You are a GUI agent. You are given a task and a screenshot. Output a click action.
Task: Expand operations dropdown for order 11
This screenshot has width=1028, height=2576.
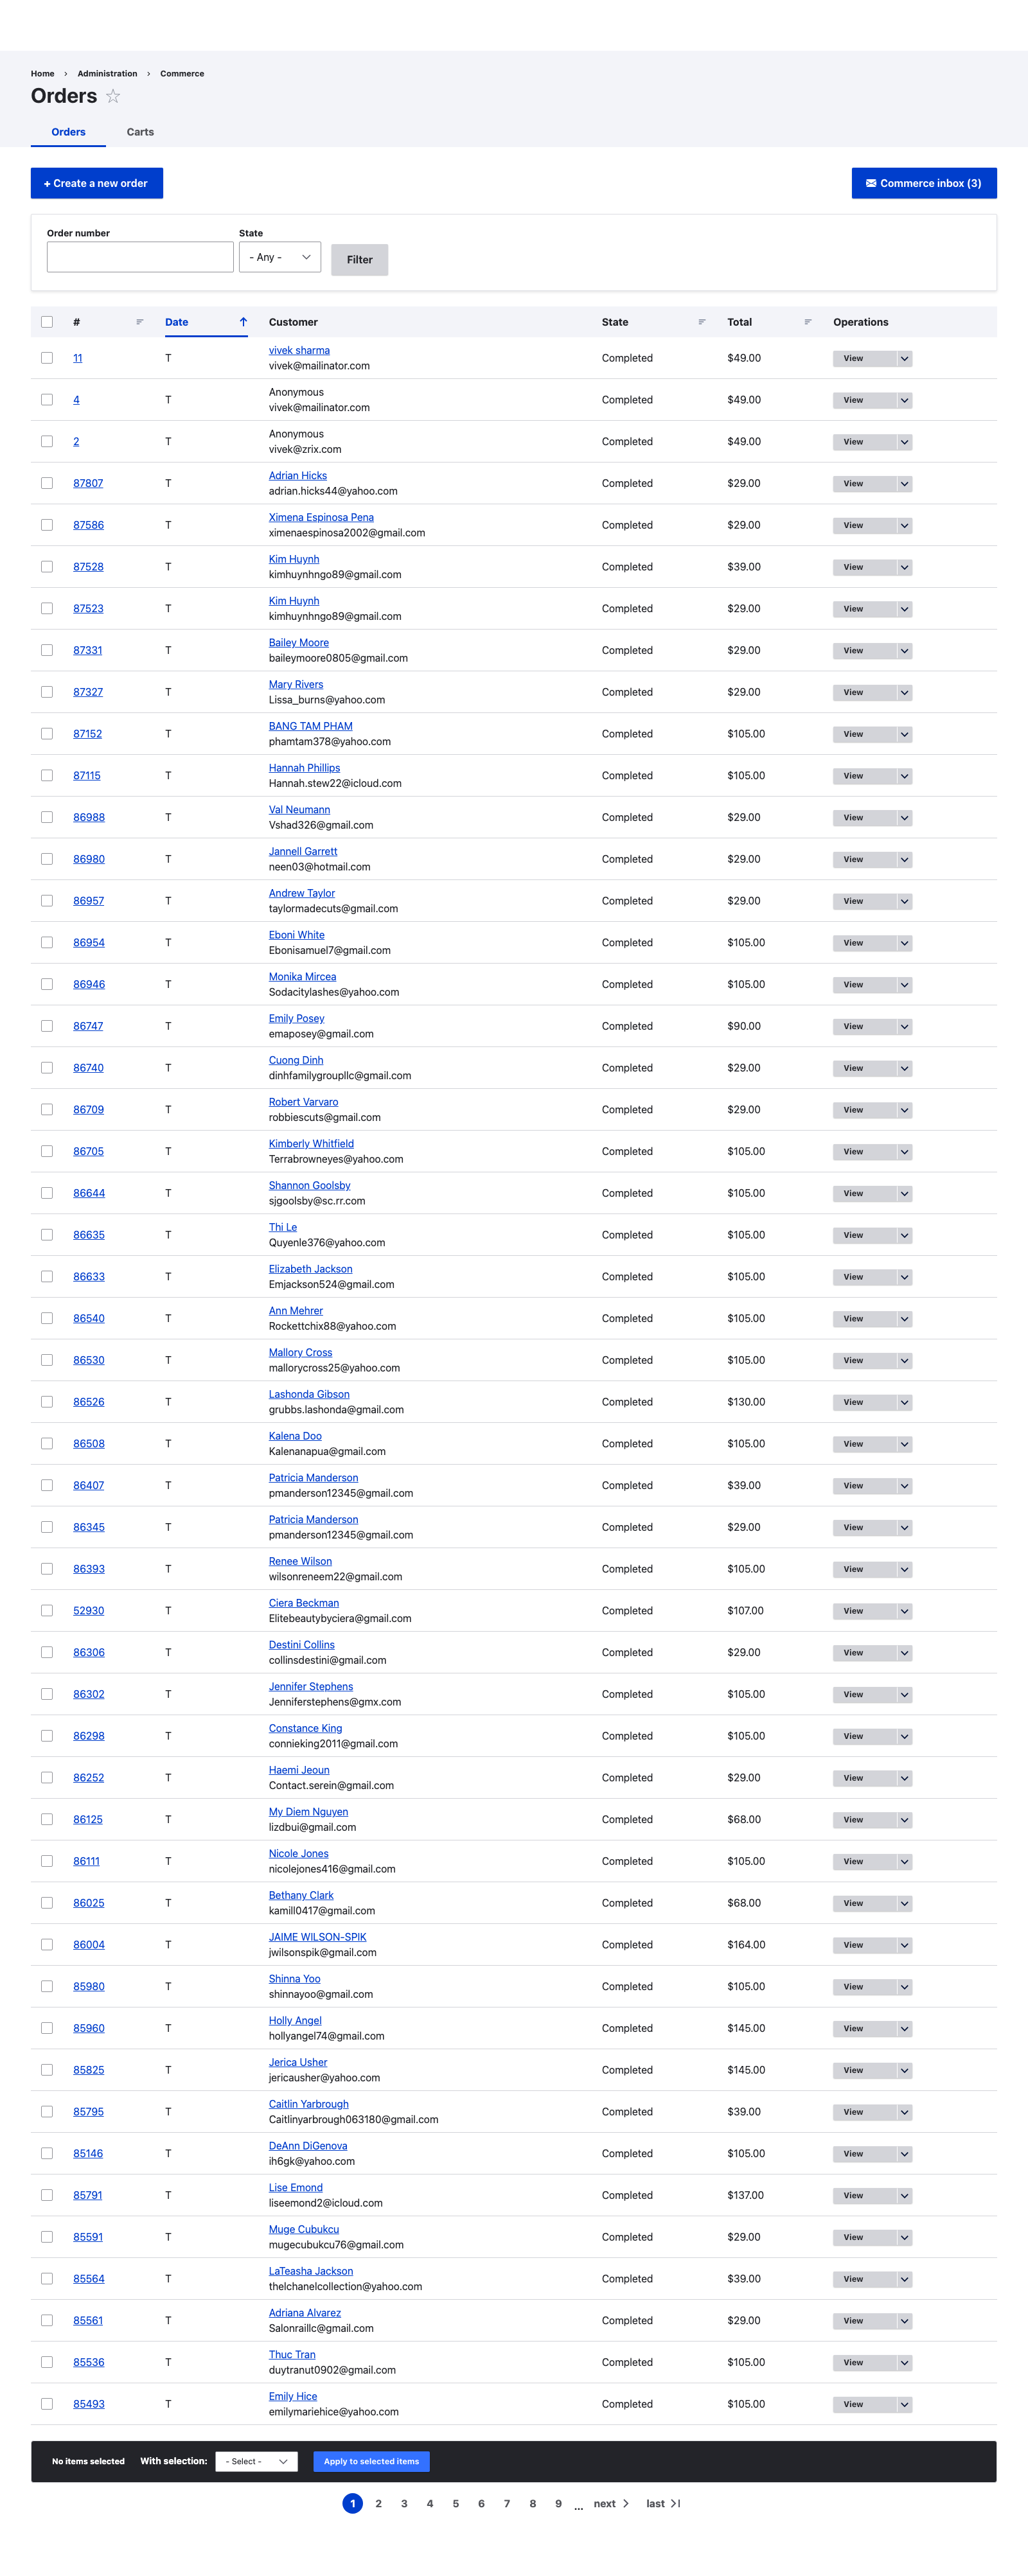click(904, 358)
